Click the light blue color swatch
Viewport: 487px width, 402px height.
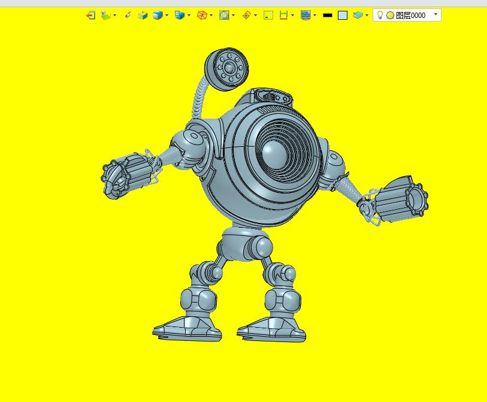click(x=343, y=15)
